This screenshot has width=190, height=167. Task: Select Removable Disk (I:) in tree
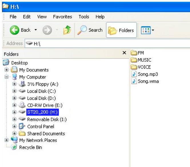tap(47, 119)
